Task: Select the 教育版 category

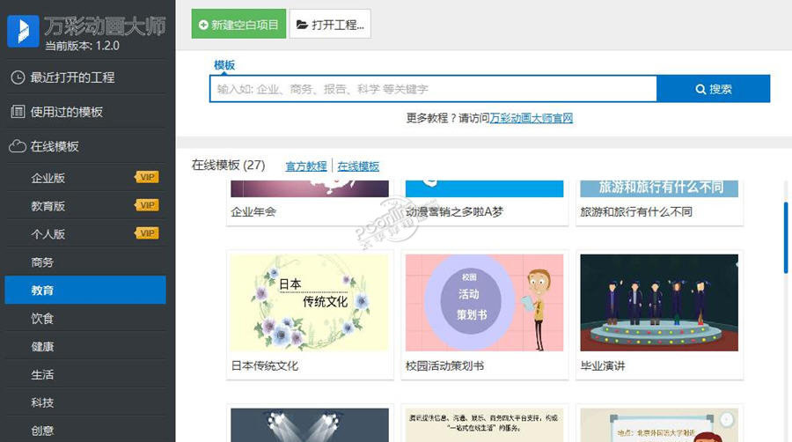Action: coord(85,206)
